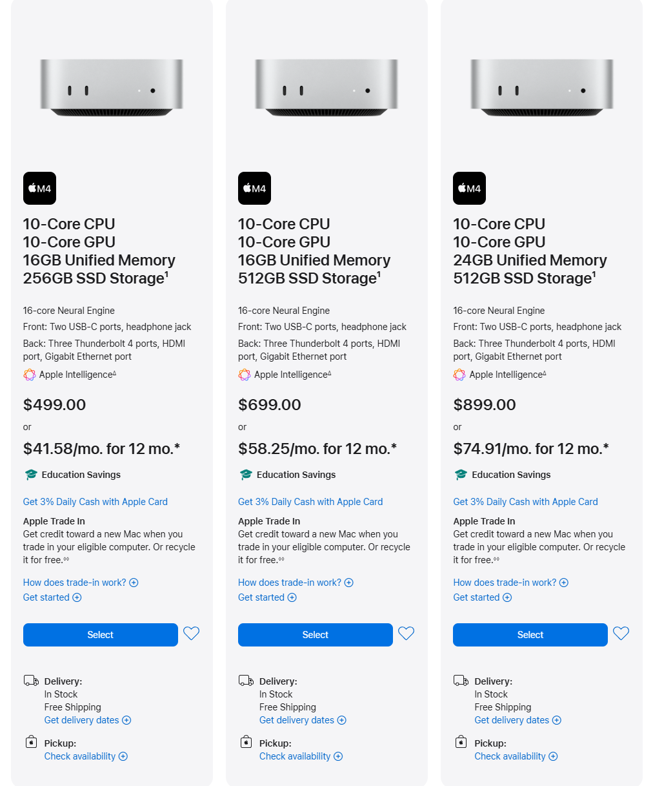653x786 pixels.
Task: Click Apple Intelligence icon on 24GB model
Action: coord(459,375)
